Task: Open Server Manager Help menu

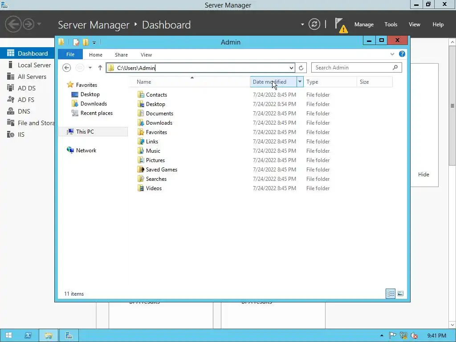Action: 438,24
